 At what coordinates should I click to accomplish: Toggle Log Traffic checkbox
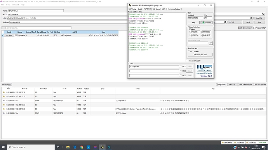coord(217,85)
